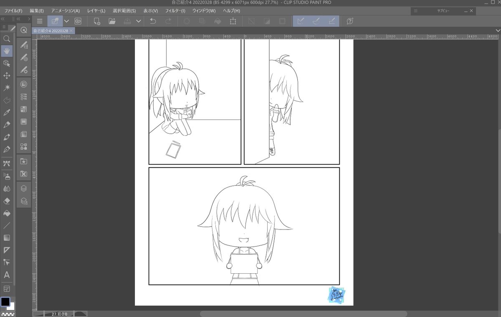
Task: Open the canvas tab list dropdown arrow
Action: click(x=497, y=31)
